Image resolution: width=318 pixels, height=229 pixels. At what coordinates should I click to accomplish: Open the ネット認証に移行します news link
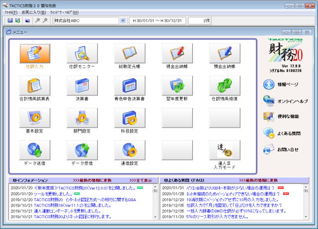click(x=73, y=217)
